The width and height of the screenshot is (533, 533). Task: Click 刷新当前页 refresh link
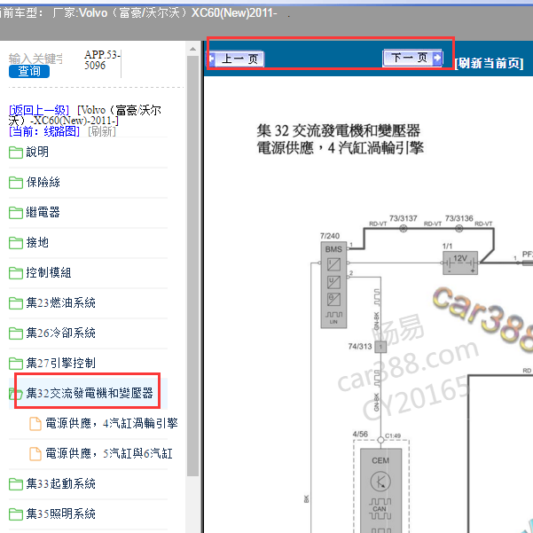click(490, 63)
